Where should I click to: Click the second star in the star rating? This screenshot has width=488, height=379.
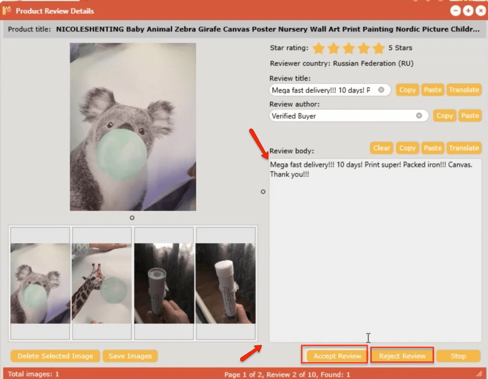pyautogui.click(x=334, y=48)
